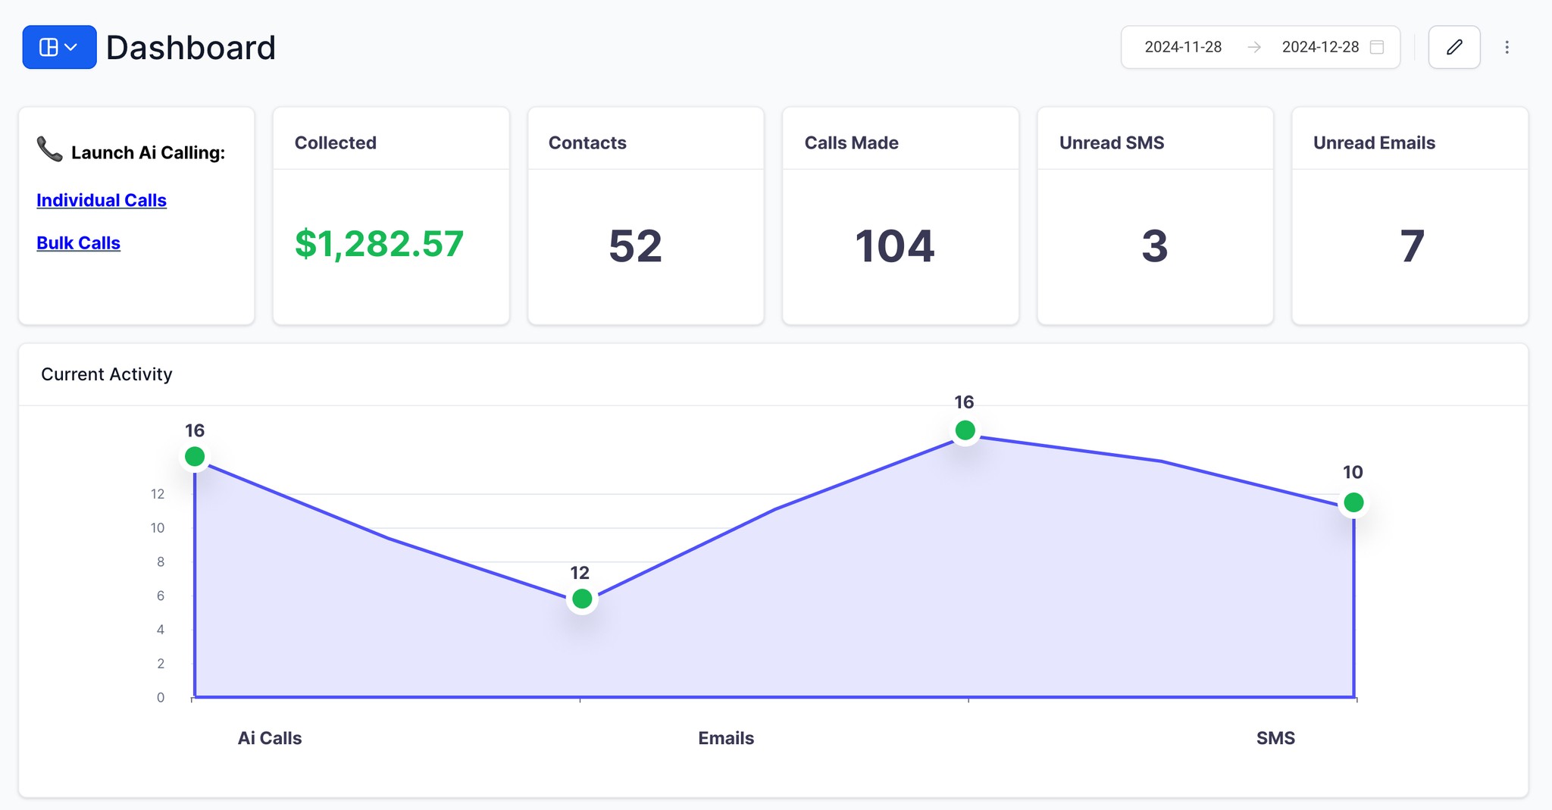Open the Individual Calls link
This screenshot has width=1552, height=810.
(x=102, y=200)
